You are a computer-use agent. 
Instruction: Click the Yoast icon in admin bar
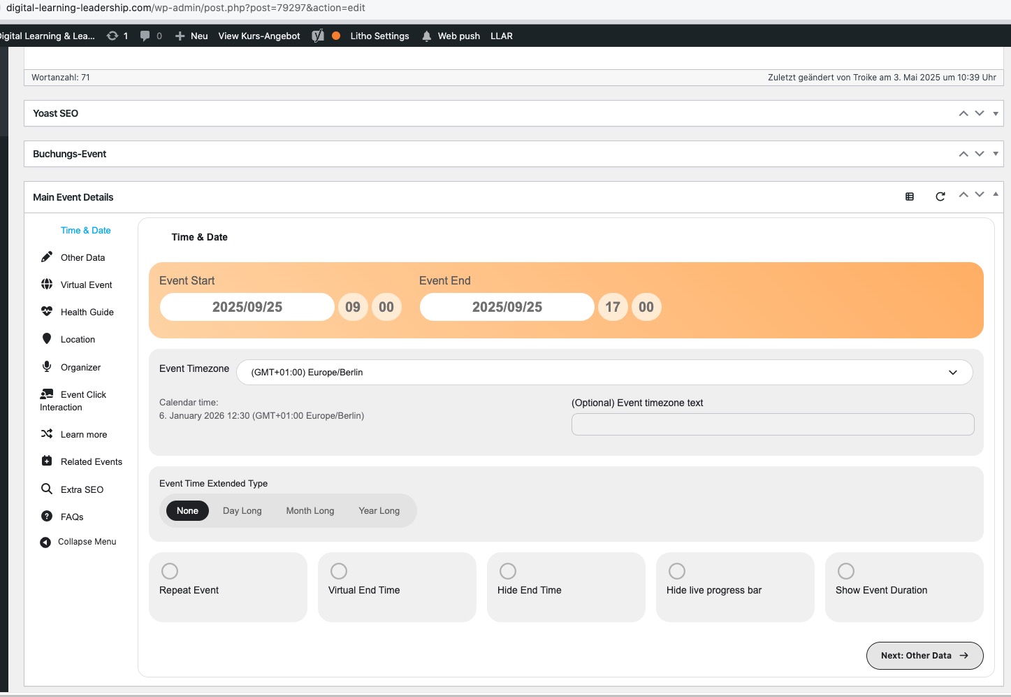click(x=318, y=36)
